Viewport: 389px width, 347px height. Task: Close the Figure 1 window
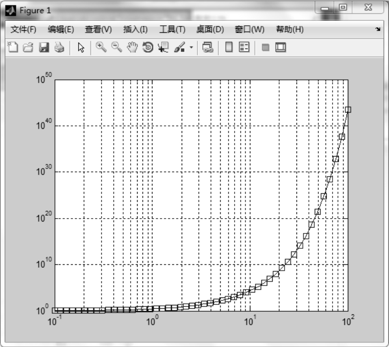(x=368, y=7)
